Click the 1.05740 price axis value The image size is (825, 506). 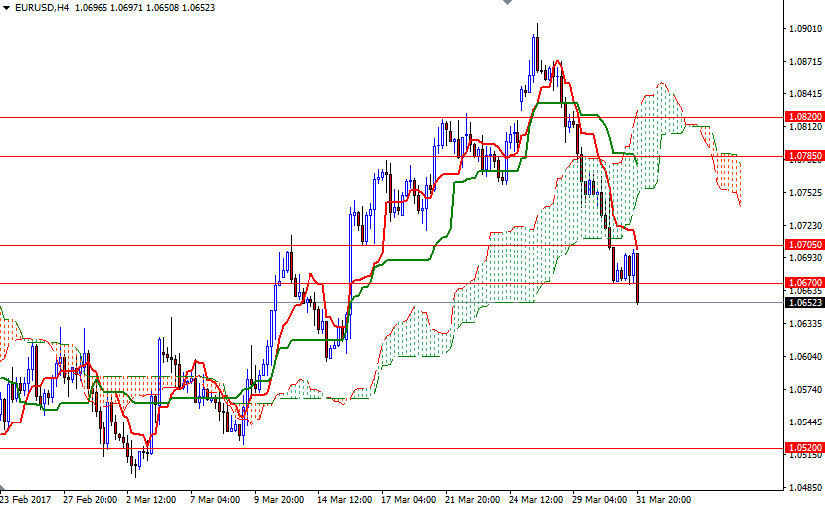[805, 390]
